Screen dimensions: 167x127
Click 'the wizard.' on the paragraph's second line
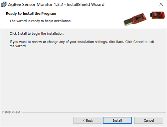pyautogui.click(x=18, y=46)
